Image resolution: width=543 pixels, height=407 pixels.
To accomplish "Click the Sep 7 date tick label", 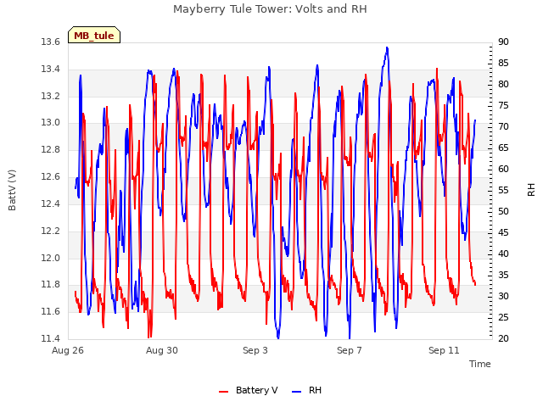I will click(x=350, y=350).
